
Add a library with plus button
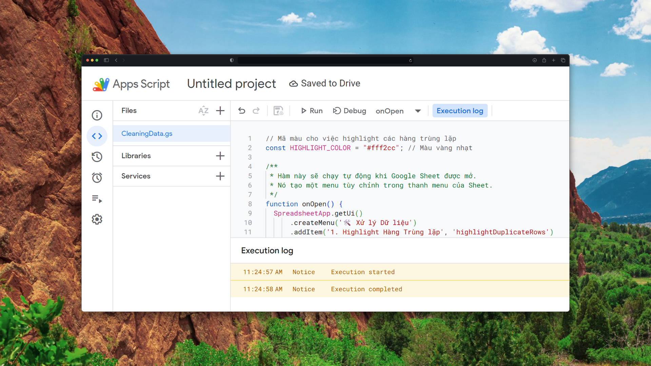[220, 156]
